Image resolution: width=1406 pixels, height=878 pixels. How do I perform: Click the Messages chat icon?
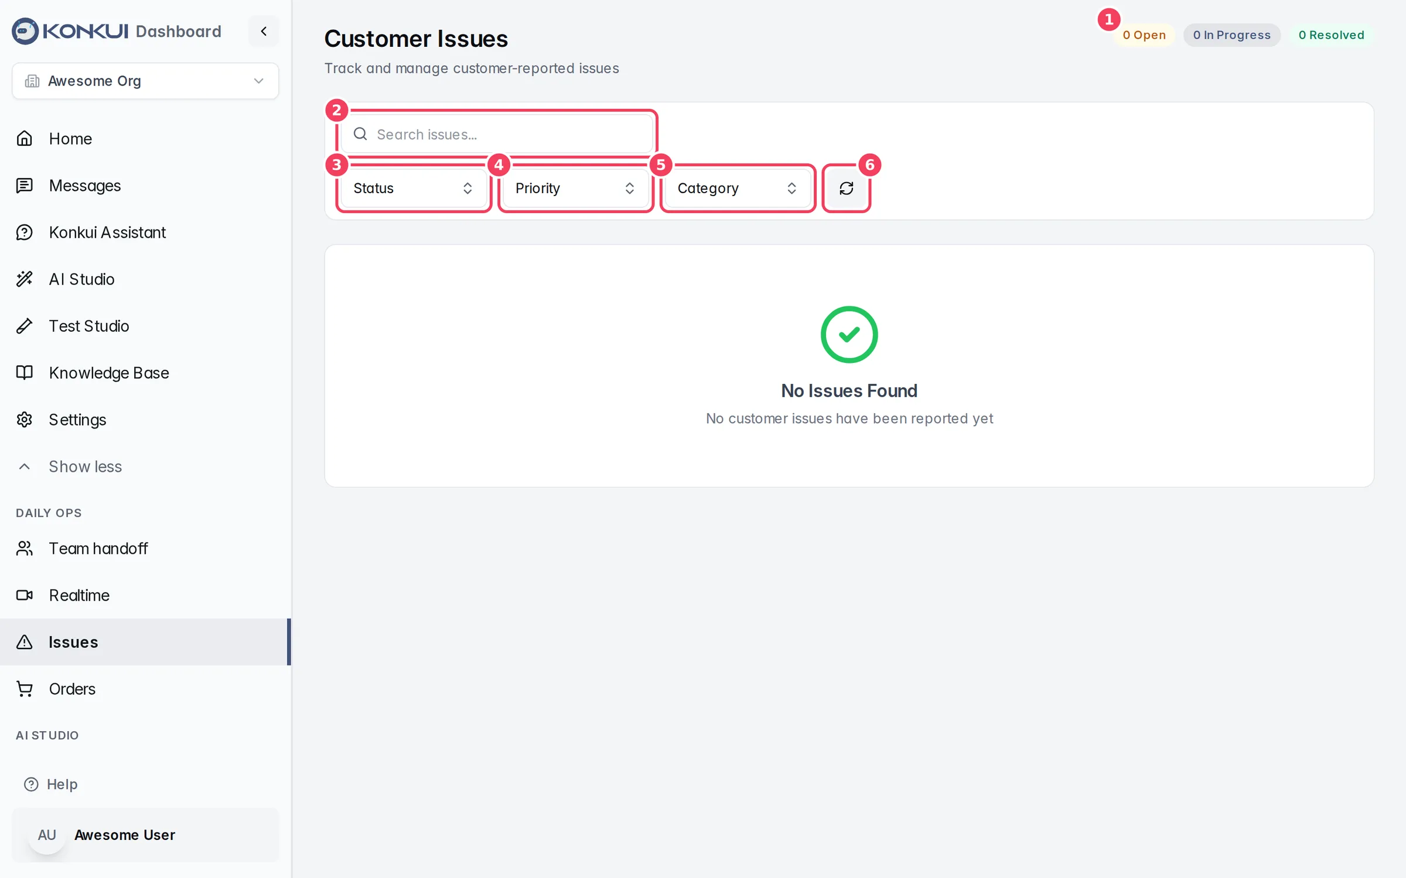(25, 186)
